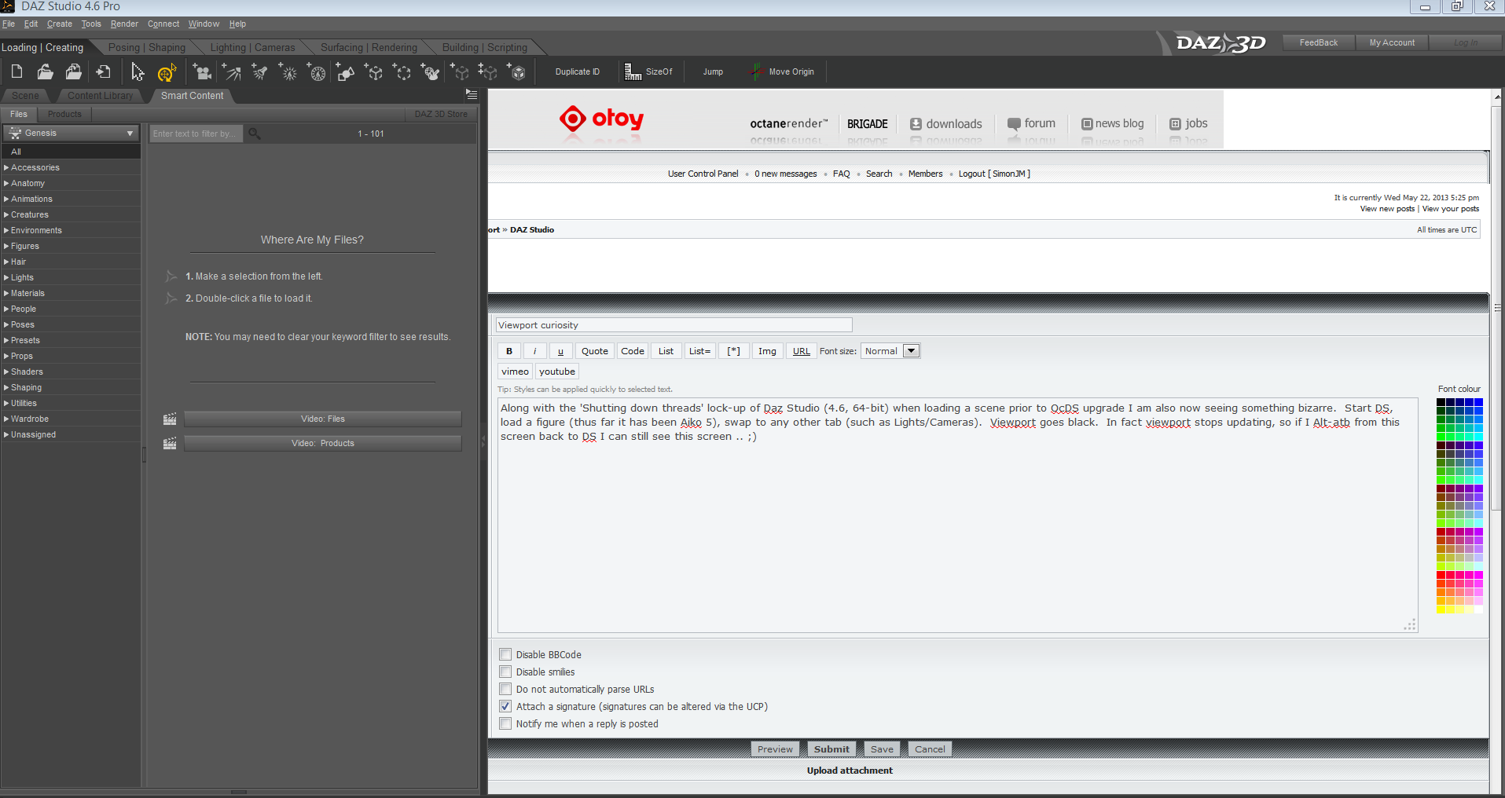This screenshot has width=1505, height=798.
Task: Create a new spotlight
Action: click(259, 73)
